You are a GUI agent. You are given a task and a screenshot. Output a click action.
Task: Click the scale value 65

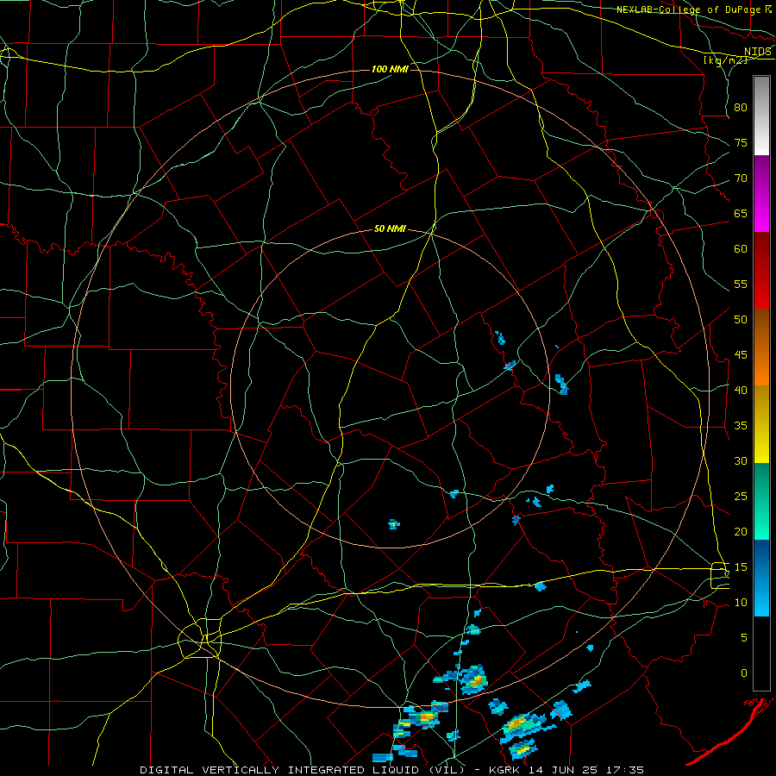(x=741, y=213)
